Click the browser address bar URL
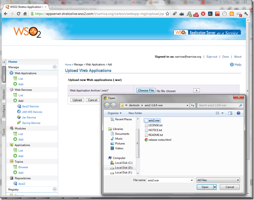Viewport: 254px width, 200px height. coord(100,14)
